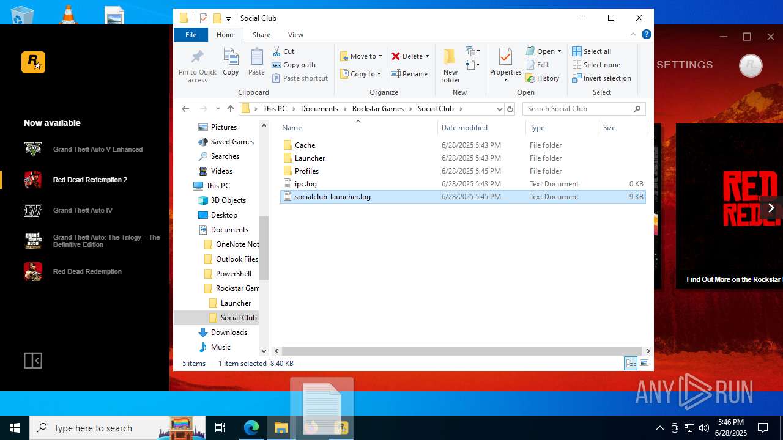This screenshot has height=440, width=783.
Task: Open SETTINGS in Rockstar launcher
Action: (x=685, y=65)
